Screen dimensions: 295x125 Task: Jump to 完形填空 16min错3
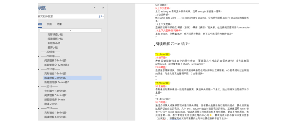coord(55,73)
